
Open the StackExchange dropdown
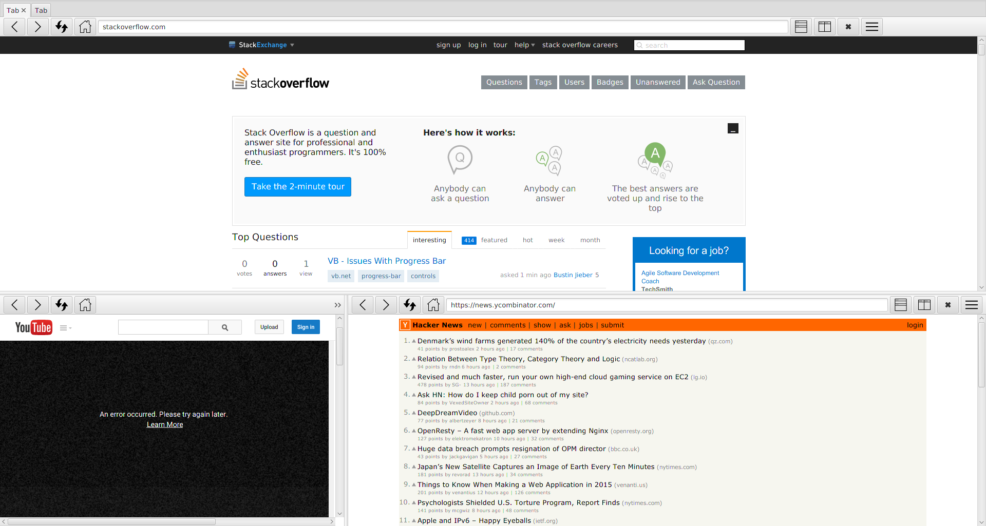click(262, 45)
